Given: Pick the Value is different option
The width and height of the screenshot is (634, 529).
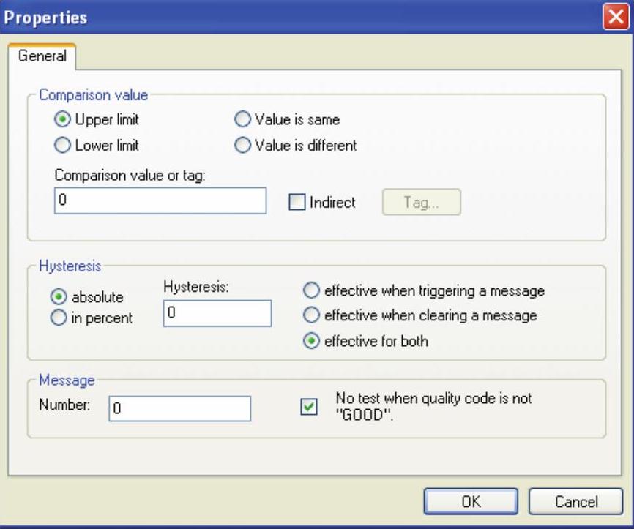Looking at the screenshot, I should [243, 145].
